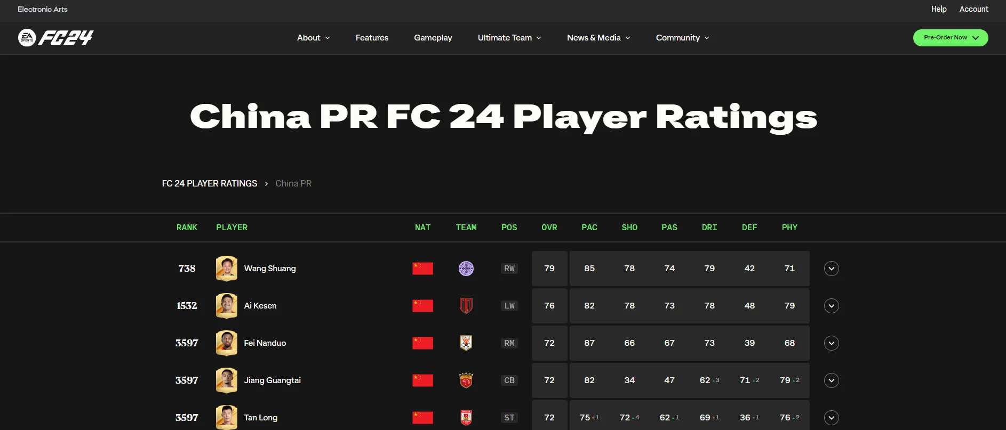Click Fei Nanduo's RM position badge

point(509,343)
